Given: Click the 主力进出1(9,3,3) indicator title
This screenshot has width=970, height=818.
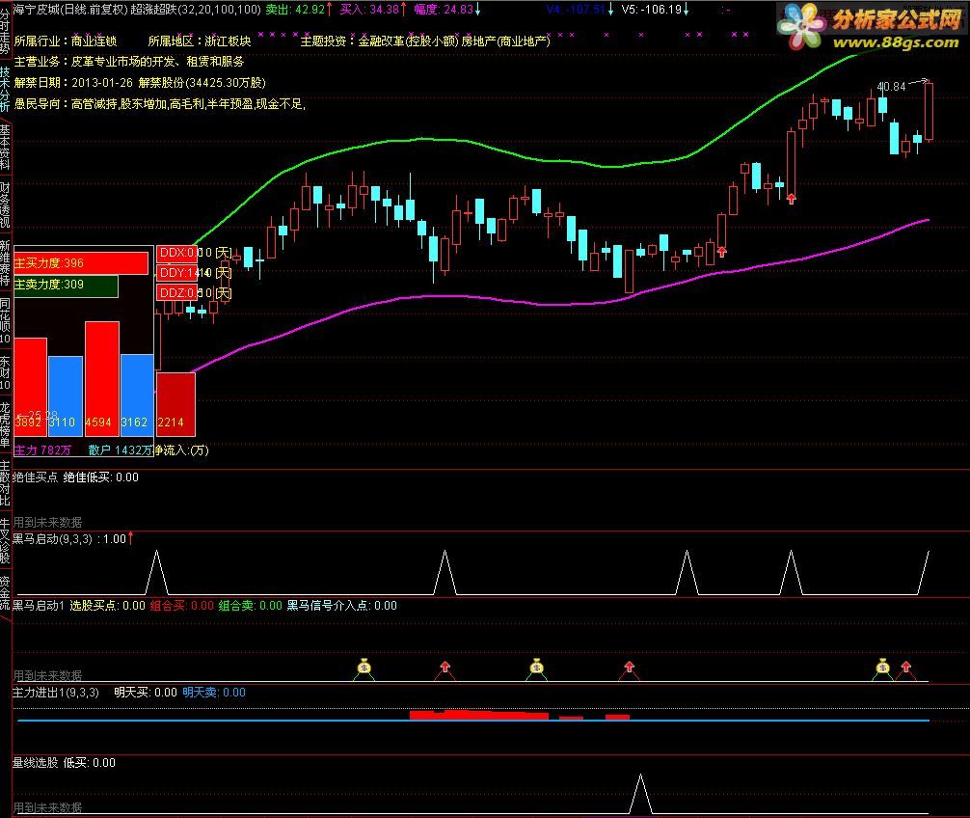Looking at the screenshot, I should [x=56, y=693].
